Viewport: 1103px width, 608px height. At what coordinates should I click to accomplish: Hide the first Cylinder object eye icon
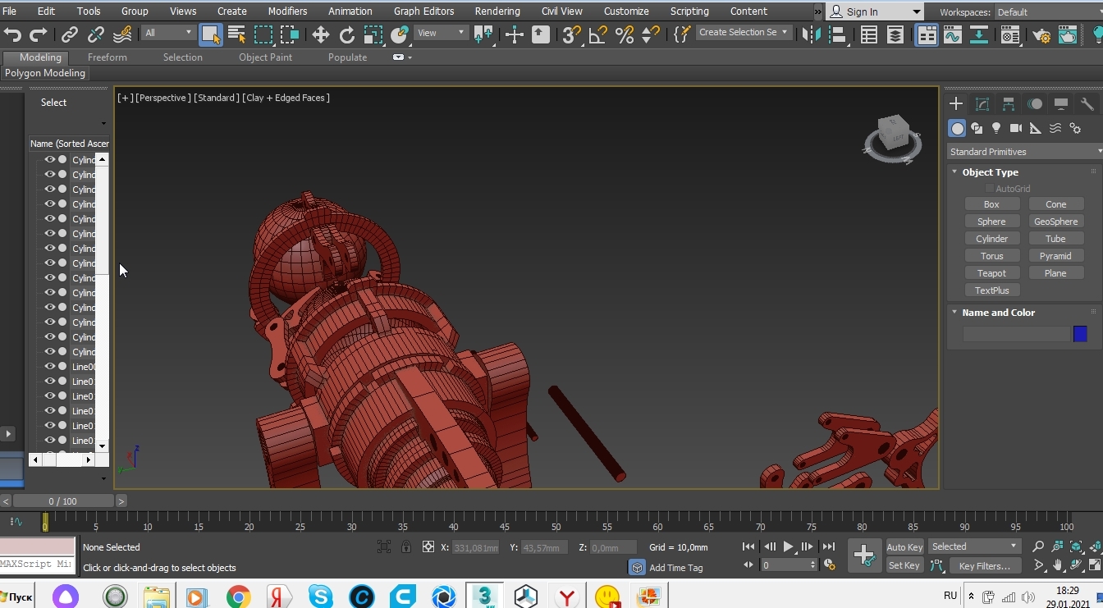(x=50, y=160)
